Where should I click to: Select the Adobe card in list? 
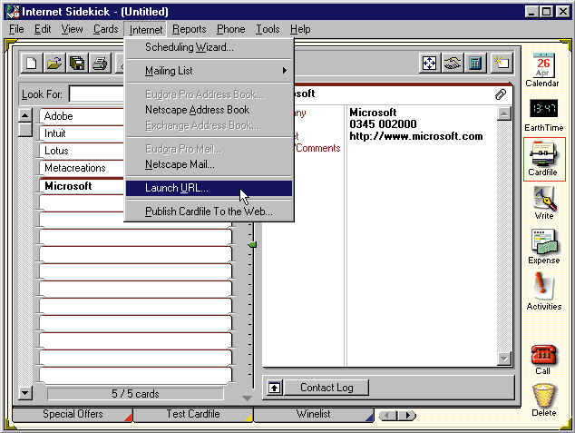[82, 116]
